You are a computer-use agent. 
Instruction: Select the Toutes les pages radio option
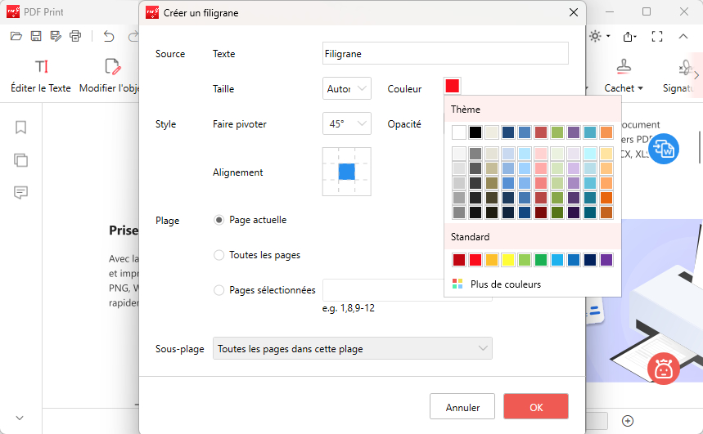[219, 255]
